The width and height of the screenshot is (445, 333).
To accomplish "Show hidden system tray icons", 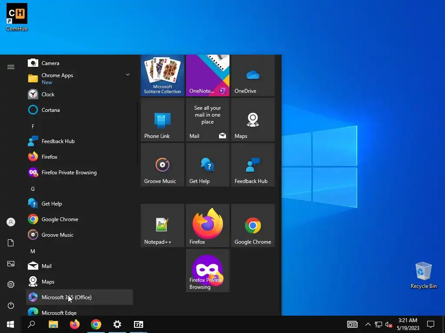I will point(368,324).
